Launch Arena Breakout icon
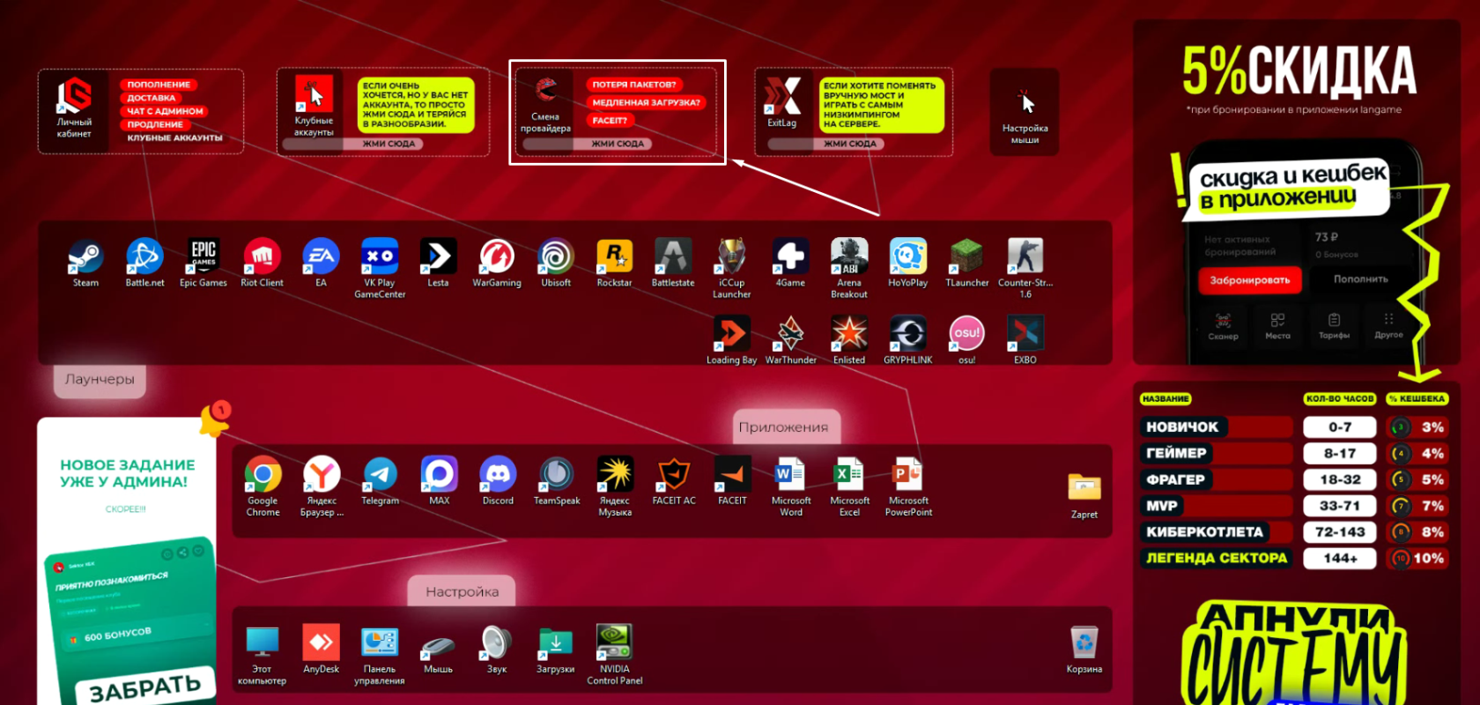 tap(849, 256)
